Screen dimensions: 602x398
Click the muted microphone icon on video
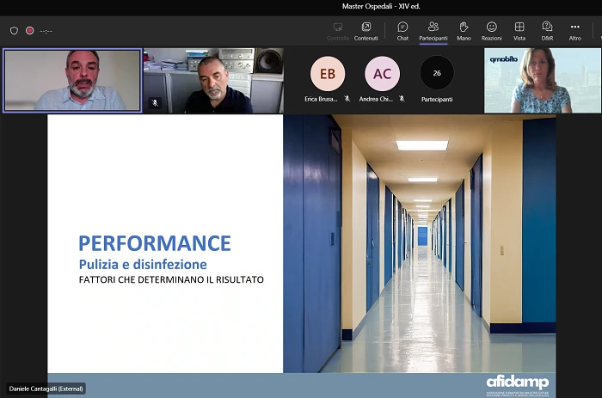[x=156, y=102]
